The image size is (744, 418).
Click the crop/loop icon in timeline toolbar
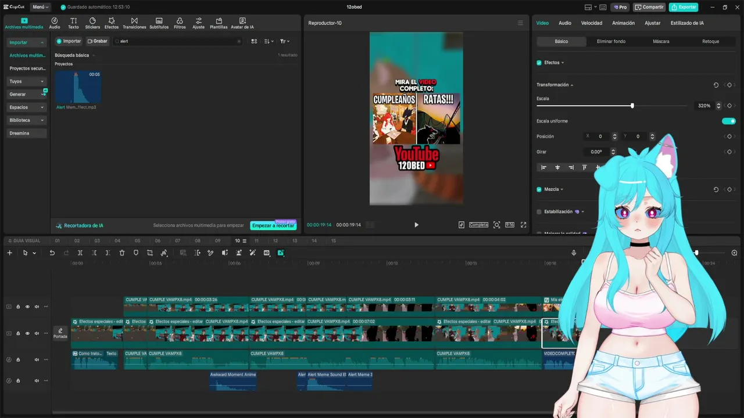click(150, 253)
